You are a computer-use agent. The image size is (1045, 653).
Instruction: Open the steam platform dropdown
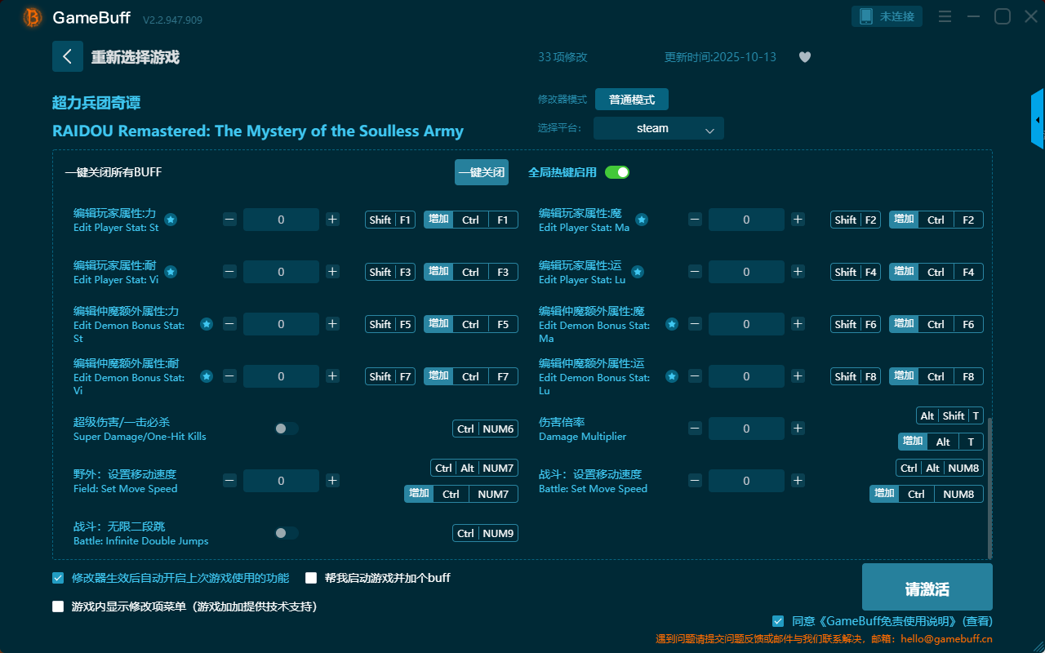pyautogui.click(x=658, y=128)
